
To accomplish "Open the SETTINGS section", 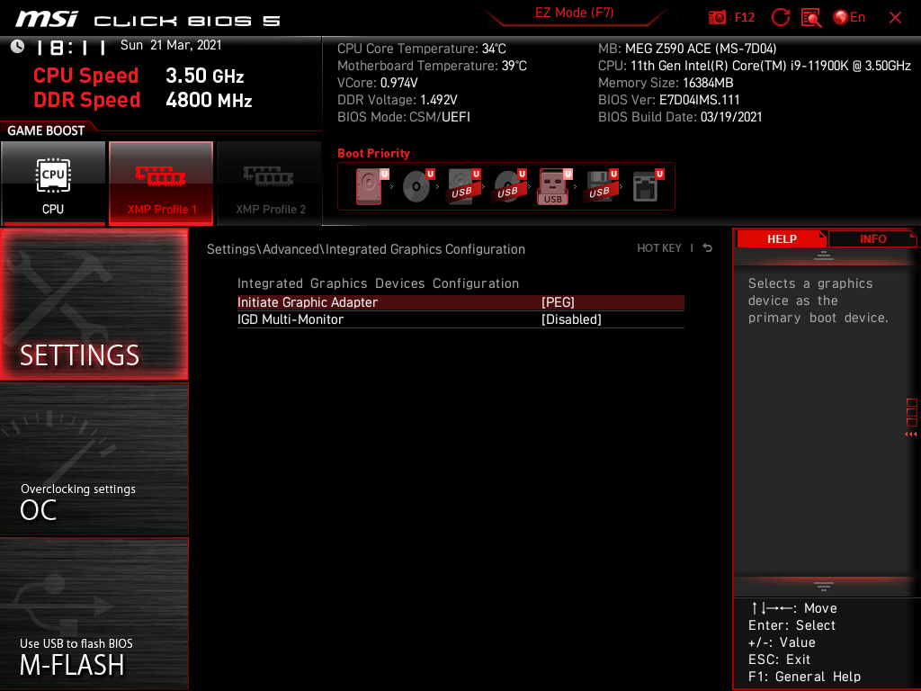I will point(94,304).
